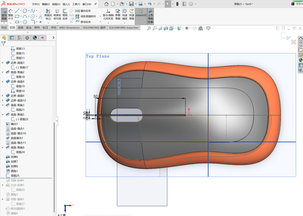303x216 pixels.
Task: Open the display style dropdown arrow
Action: point(183,29)
